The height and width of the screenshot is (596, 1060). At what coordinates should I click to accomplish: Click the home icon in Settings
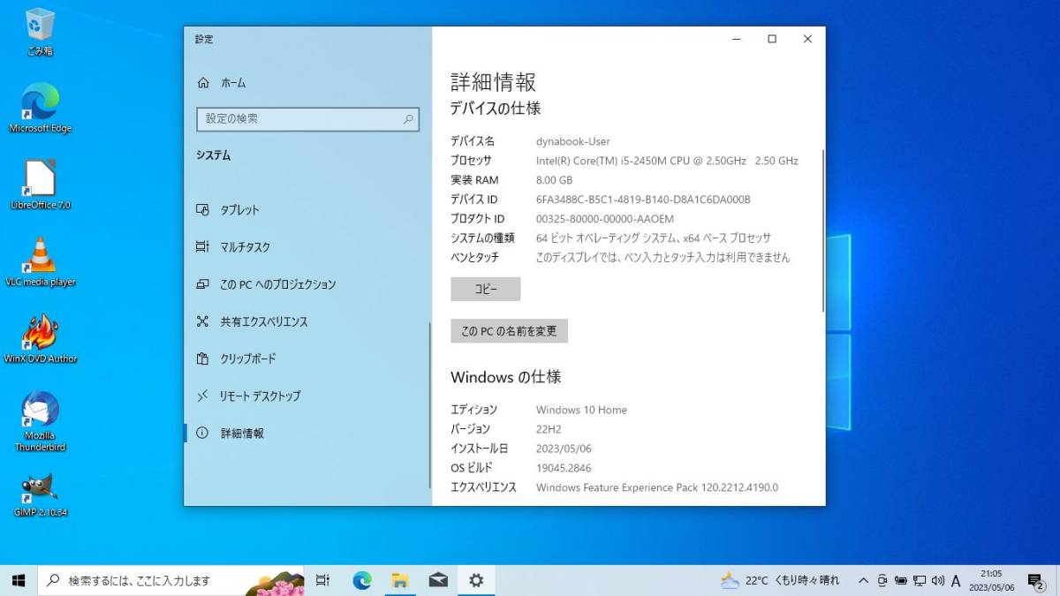[x=203, y=83]
